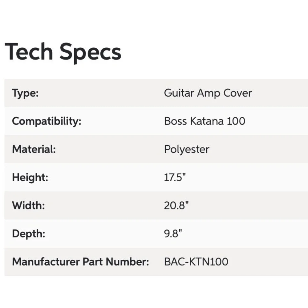Click the word Katana in compatibility value

207,121
